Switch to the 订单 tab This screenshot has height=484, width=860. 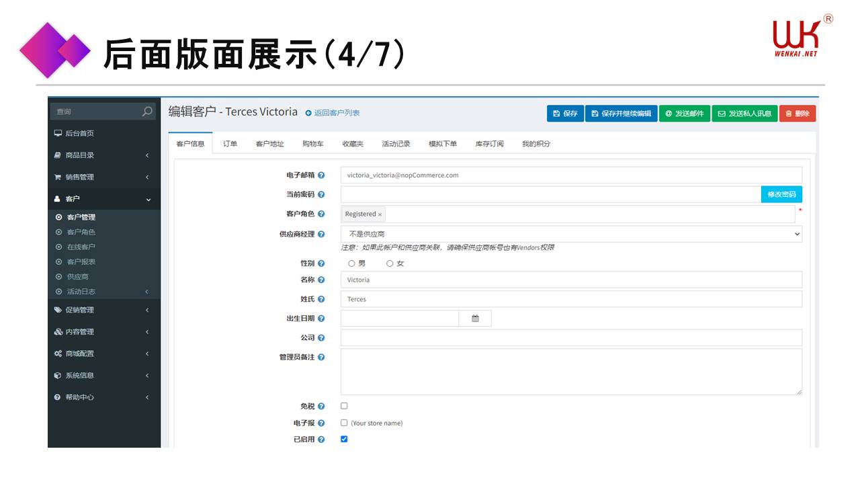click(x=230, y=144)
